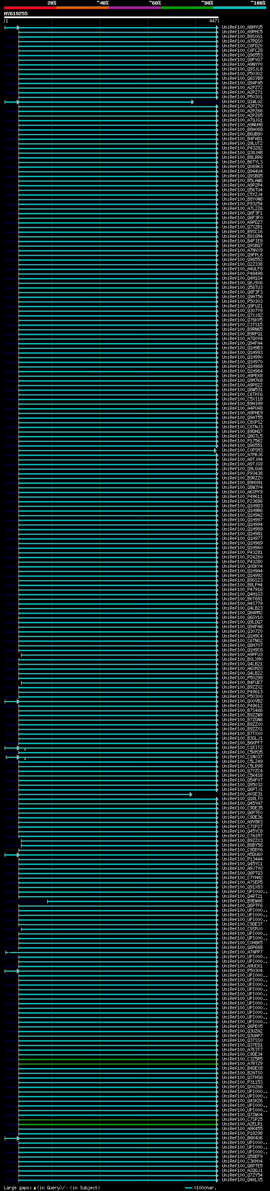Select the UniRef100_Q1WLU2 label
Screen dimensions: 270x1191
tap(242, 102)
